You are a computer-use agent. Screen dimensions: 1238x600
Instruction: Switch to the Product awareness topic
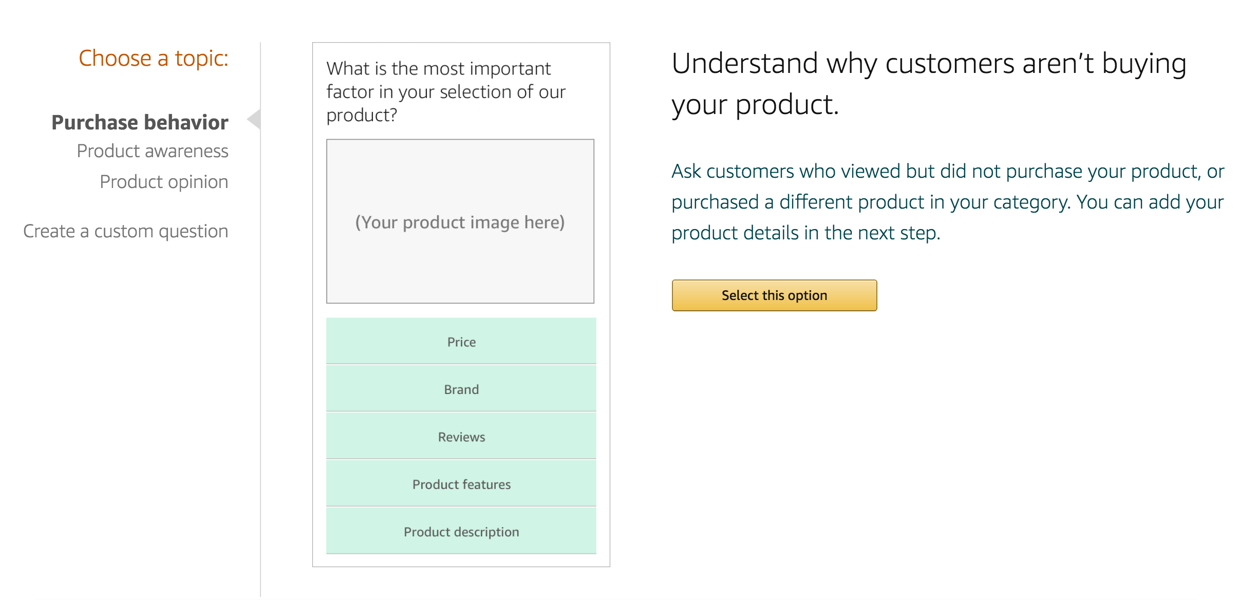153,151
